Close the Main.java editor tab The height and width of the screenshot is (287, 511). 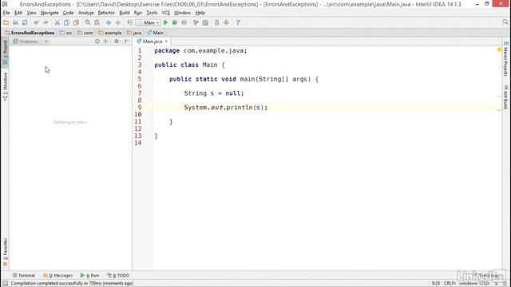point(166,41)
